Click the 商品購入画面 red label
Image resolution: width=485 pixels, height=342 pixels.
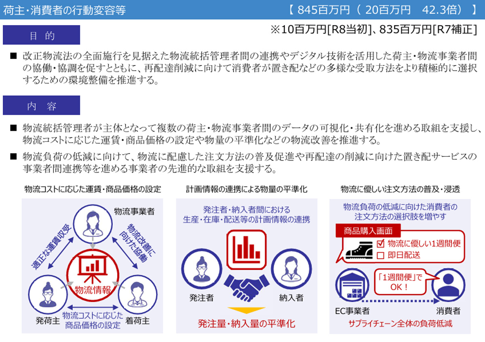pyautogui.click(x=368, y=231)
